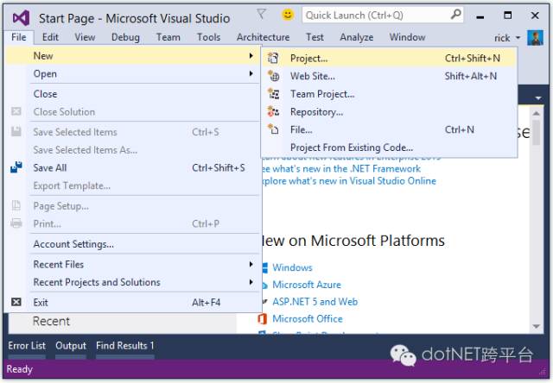Expand Recent Projects and Solutions arrow
The height and width of the screenshot is (383, 553).
click(x=251, y=282)
